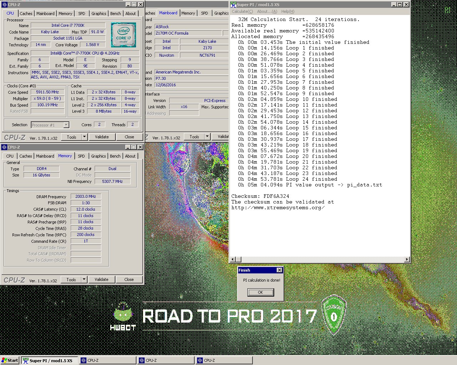Viewport: 457px width, 365px height.
Task: Open the Start menu button
Action: [10, 360]
